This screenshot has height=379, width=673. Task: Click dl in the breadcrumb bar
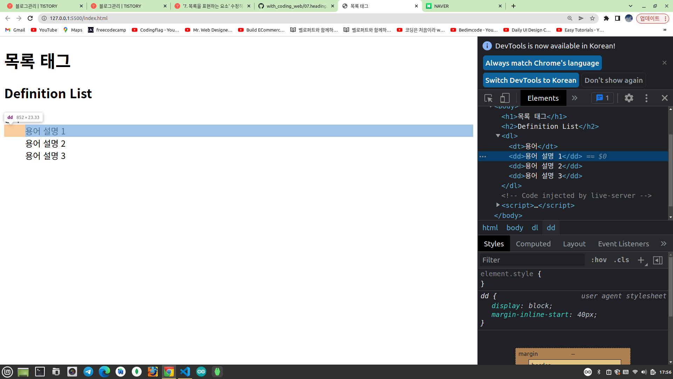[535, 228]
